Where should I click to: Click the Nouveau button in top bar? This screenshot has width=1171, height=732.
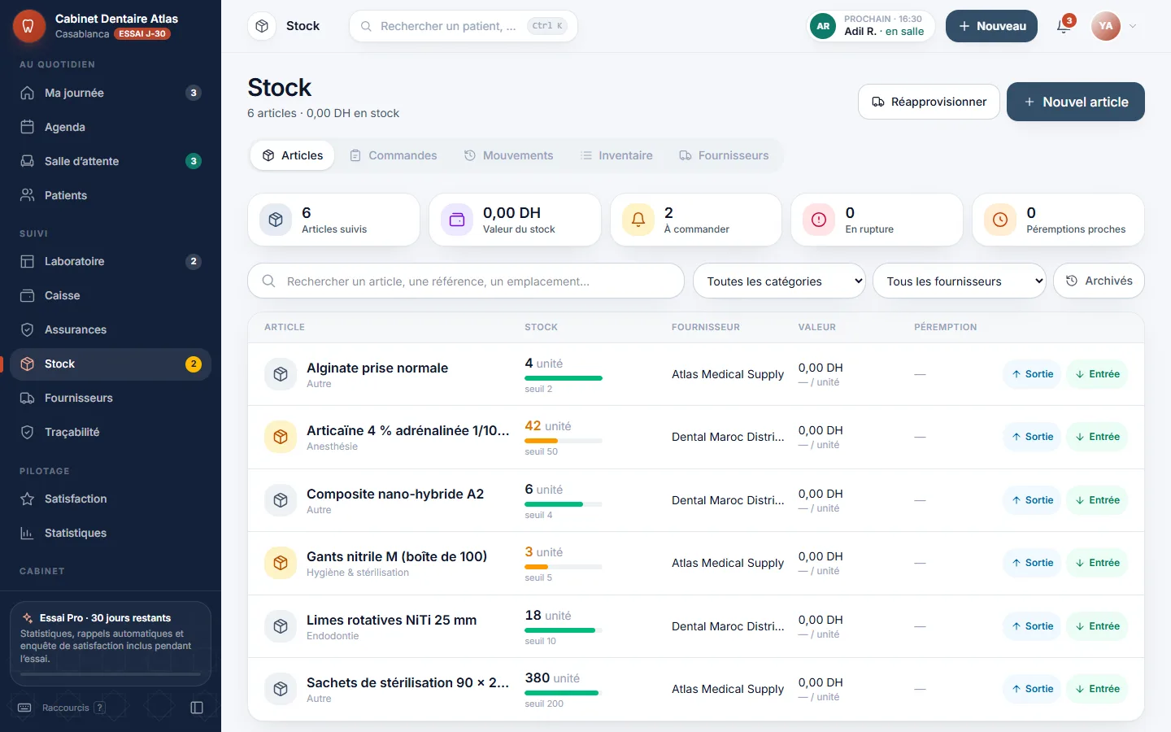991,26
